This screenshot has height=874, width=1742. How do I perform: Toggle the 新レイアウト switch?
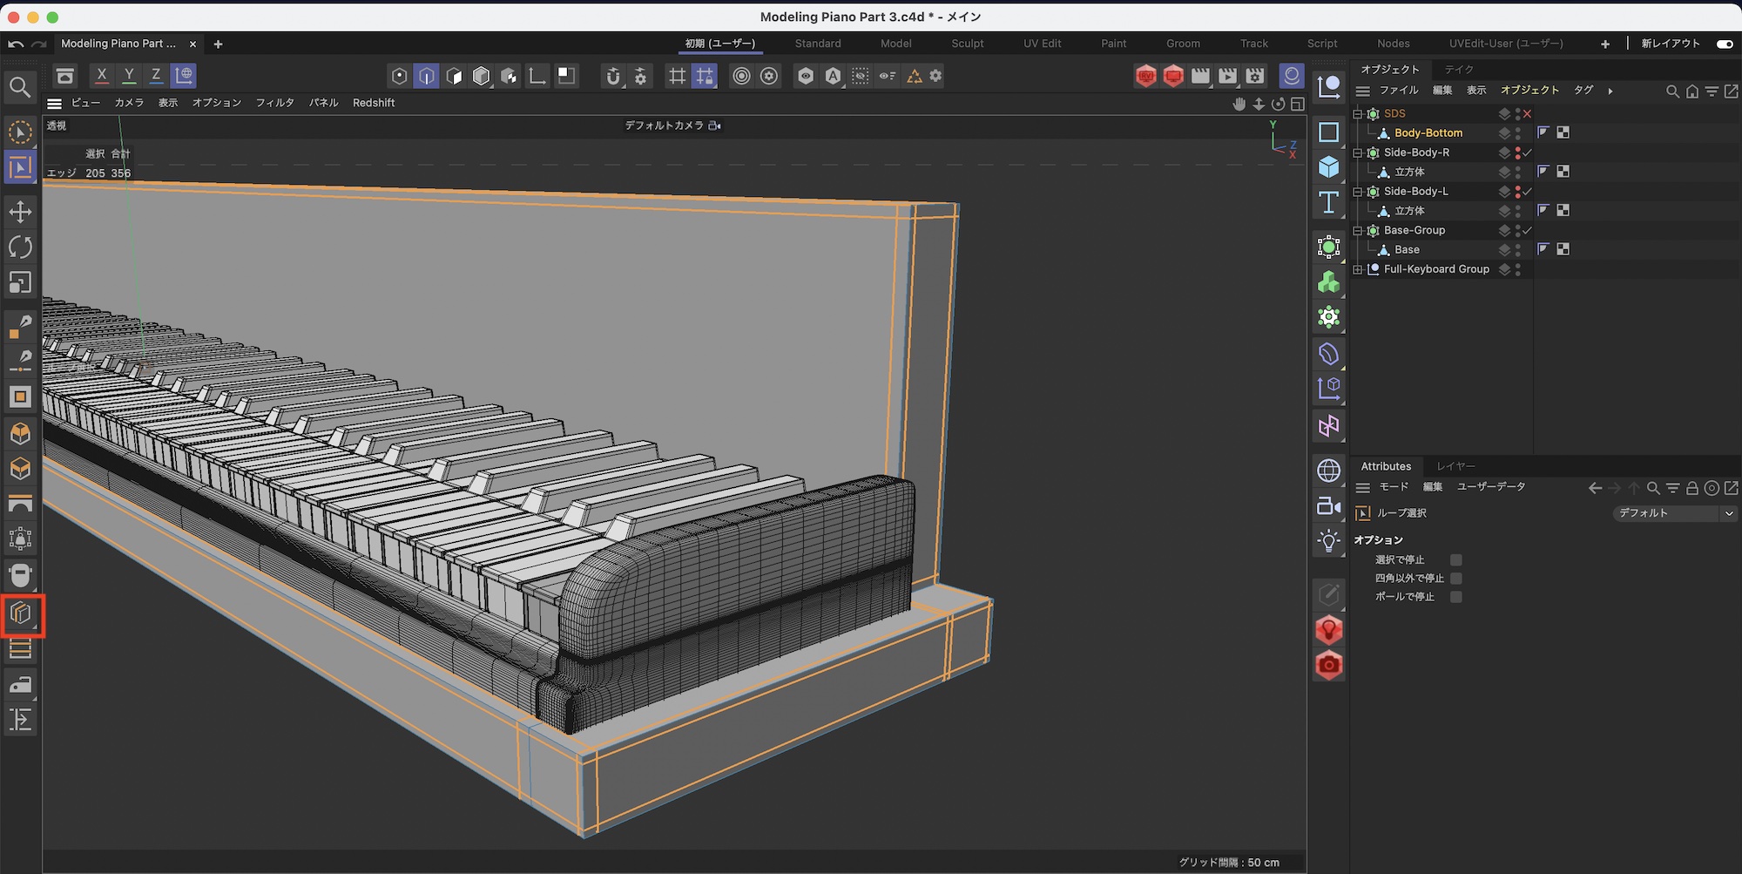pyautogui.click(x=1724, y=44)
